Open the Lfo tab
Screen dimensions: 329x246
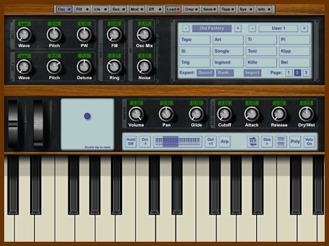pyautogui.click(x=100, y=10)
